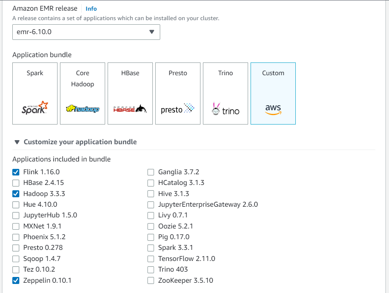The image size is (389, 293).
Task: Enable Pig 0.17.0
Action: pos(151,237)
